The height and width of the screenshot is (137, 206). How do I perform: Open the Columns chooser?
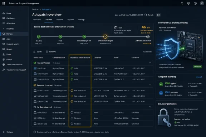pyautogui.click(x=51, y=52)
